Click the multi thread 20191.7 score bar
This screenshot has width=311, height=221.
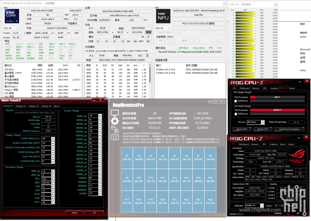[277, 110]
